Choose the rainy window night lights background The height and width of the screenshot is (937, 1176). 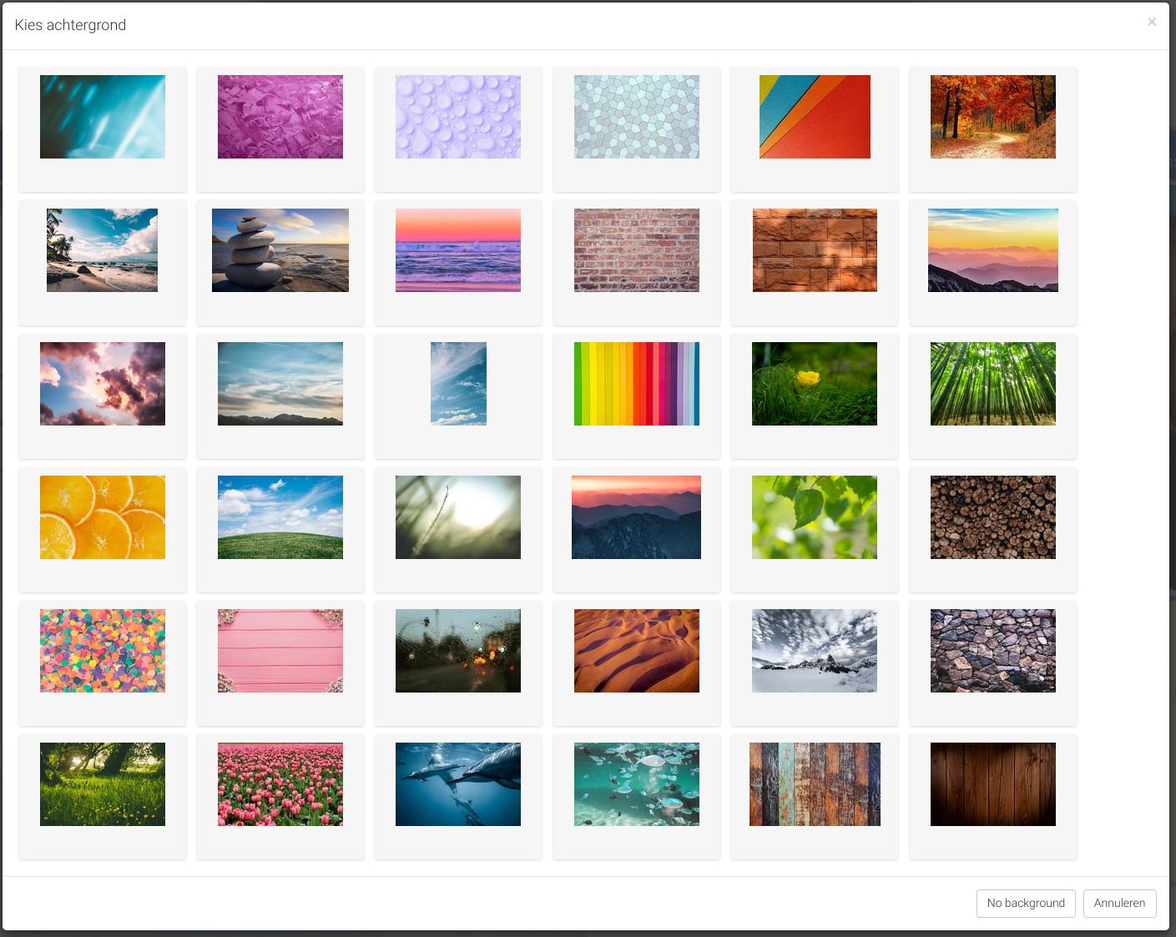click(458, 651)
